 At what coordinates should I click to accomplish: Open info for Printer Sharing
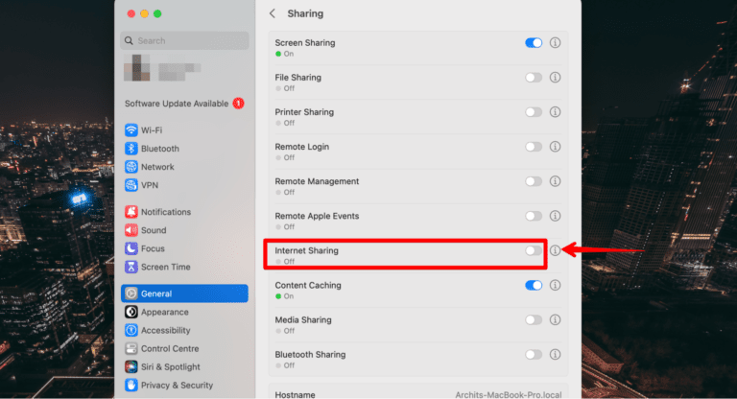pos(555,112)
